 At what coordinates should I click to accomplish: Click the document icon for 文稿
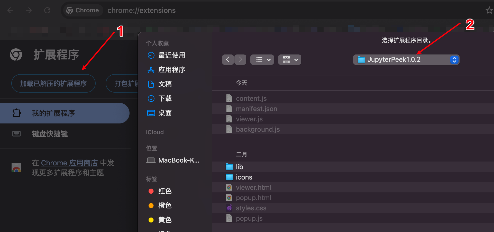(151, 84)
